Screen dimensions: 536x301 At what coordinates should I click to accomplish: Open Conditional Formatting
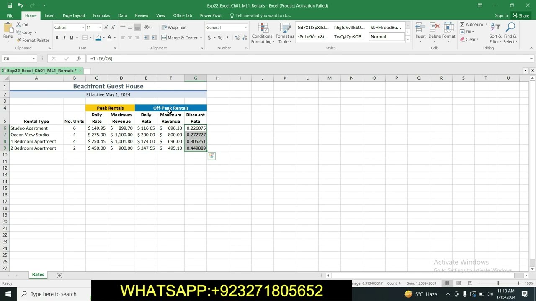[263, 33]
